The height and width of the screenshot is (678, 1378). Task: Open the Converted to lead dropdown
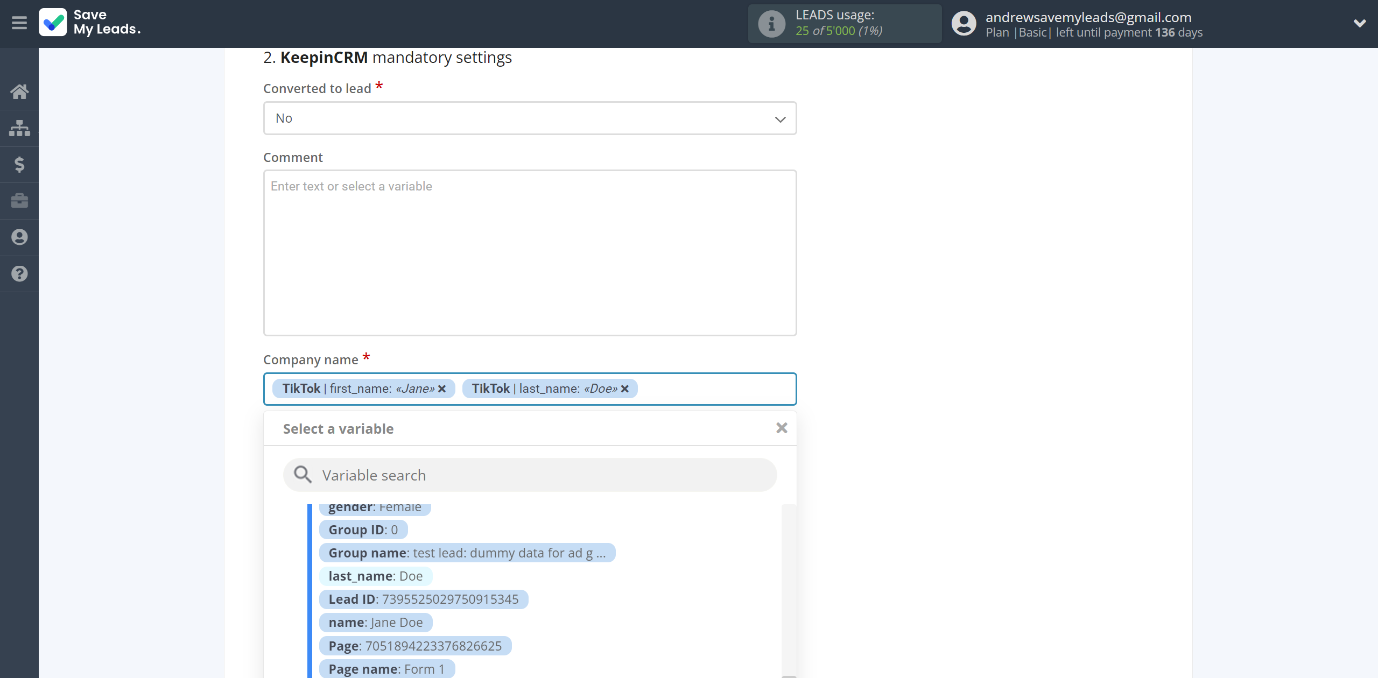pos(530,118)
